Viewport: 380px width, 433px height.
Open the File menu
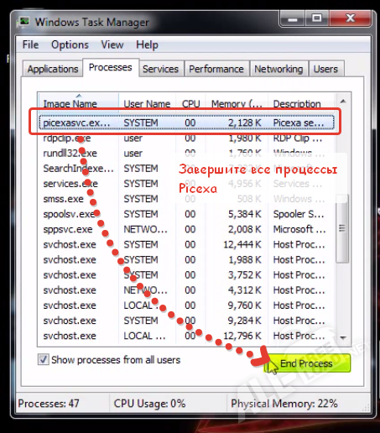[x=30, y=45]
